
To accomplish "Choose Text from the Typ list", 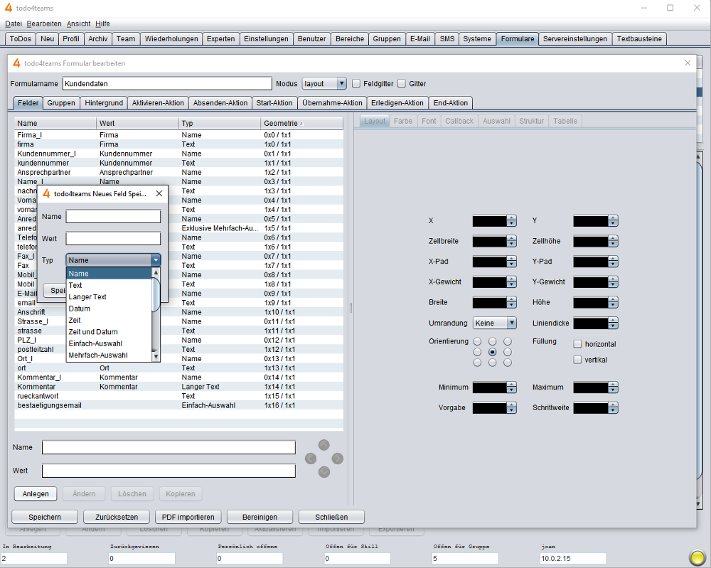I will click(x=109, y=285).
